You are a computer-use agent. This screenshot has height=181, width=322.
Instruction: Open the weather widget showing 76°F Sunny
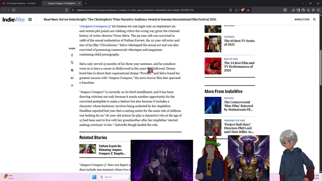coord(9,177)
